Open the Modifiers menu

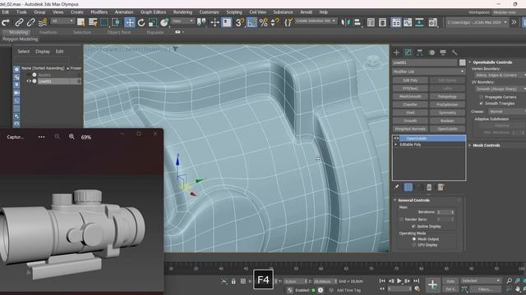(99, 12)
